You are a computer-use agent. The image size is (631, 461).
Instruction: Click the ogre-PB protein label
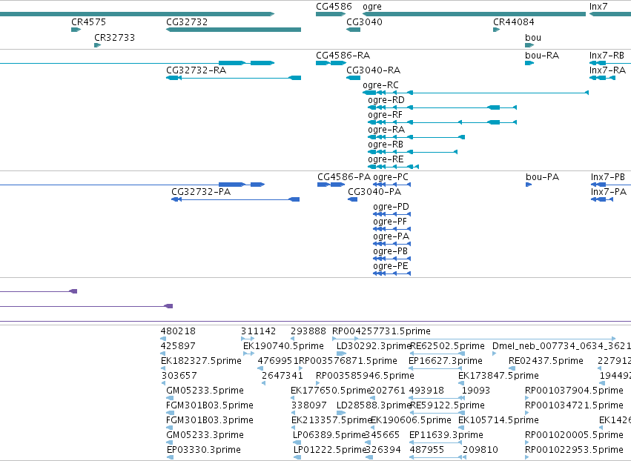[390, 251]
